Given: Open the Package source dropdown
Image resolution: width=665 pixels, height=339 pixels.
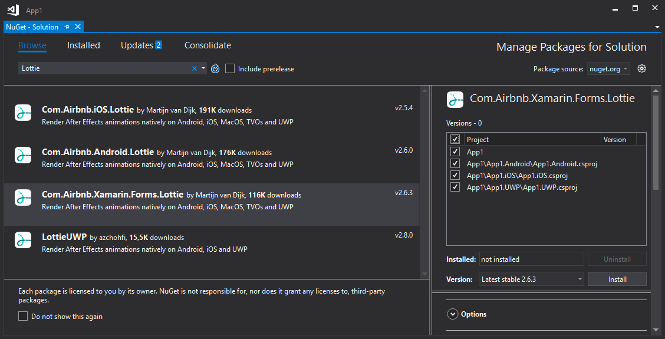Looking at the screenshot, I should (x=608, y=69).
